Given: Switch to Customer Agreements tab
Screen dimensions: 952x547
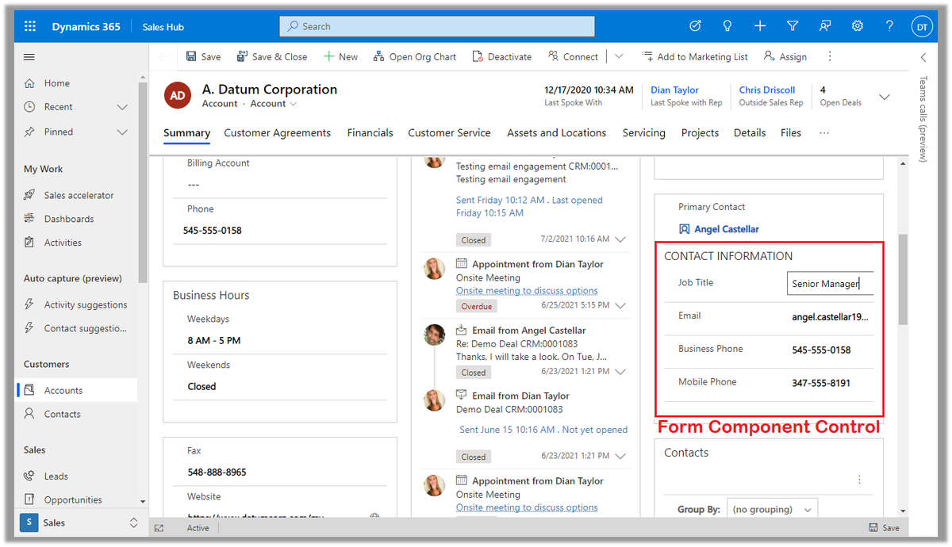Looking at the screenshot, I should tap(277, 133).
